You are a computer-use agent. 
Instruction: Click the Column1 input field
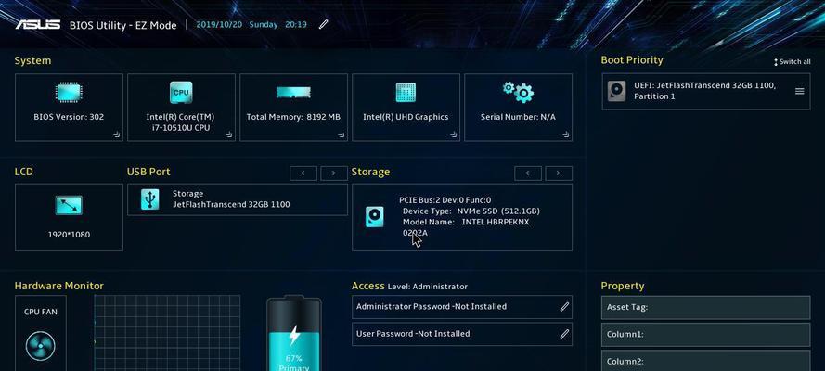(706, 334)
